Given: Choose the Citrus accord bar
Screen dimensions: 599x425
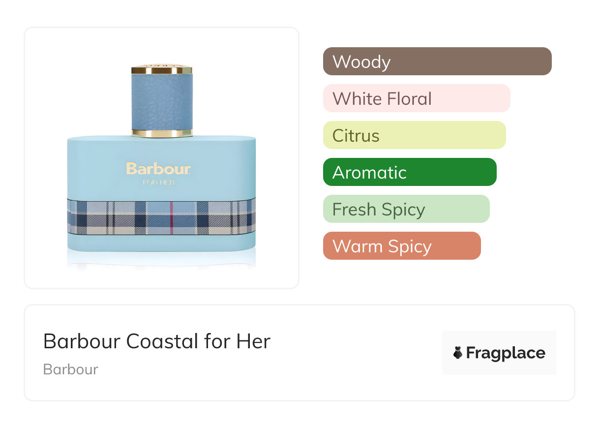Looking at the screenshot, I should click(414, 135).
